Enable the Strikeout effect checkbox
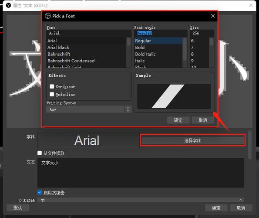 pyautogui.click(x=52, y=86)
